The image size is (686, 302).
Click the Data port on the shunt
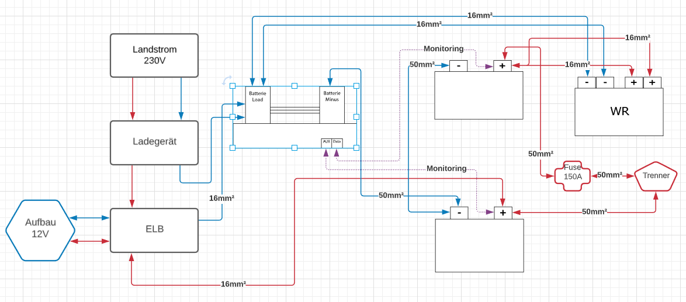coord(337,142)
